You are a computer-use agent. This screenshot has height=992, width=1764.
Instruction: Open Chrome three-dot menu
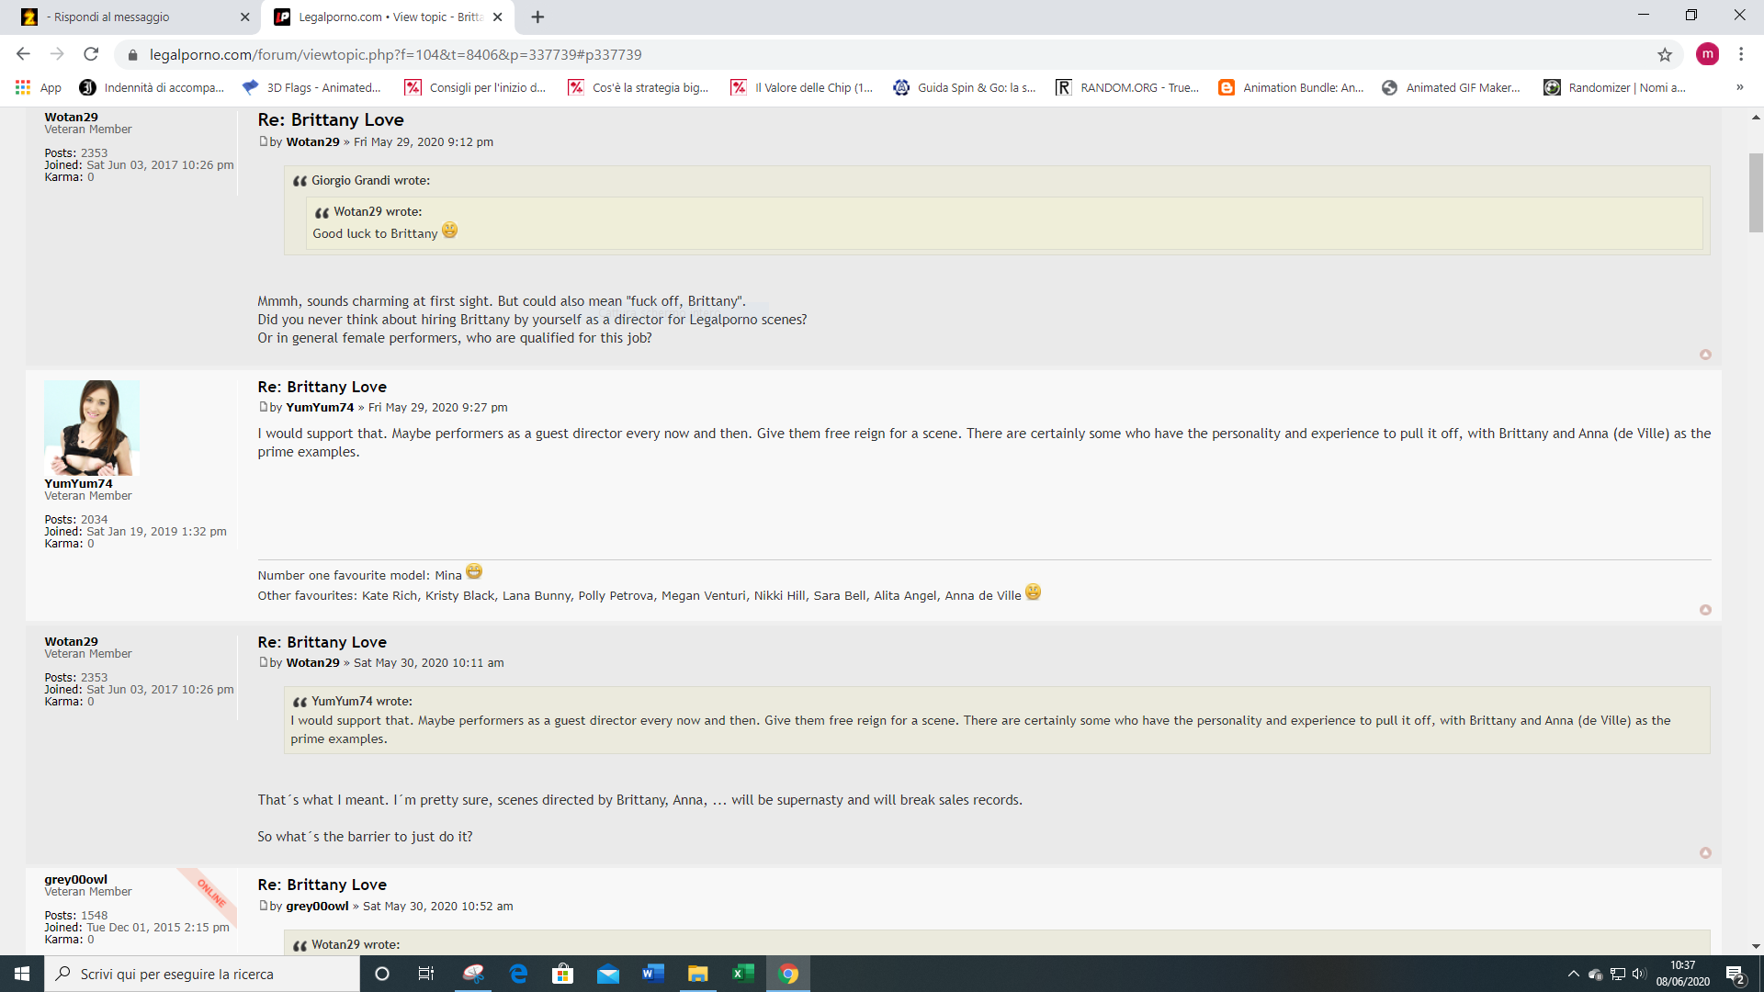tap(1741, 54)
